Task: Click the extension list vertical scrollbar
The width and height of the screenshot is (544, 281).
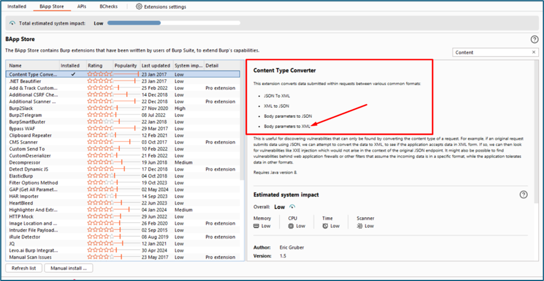Action: 243,121
